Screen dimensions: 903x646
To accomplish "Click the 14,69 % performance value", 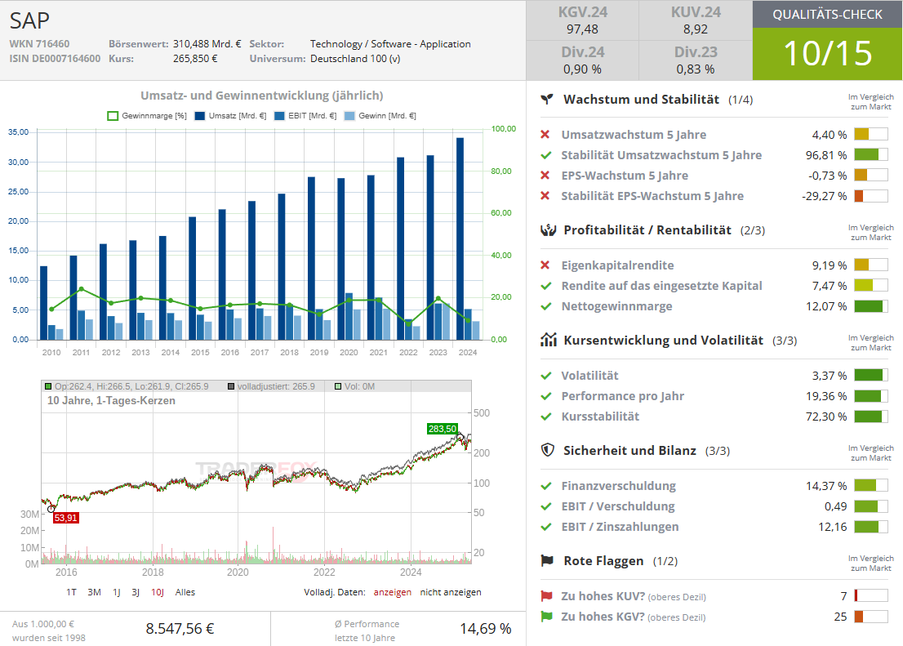I will (486, 629).
